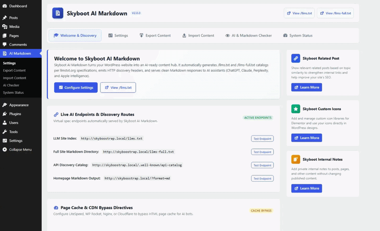Test Endpoint for API Discovery Catalog
This screenshot has height=231, width=380.
click(x=262, y=165)
